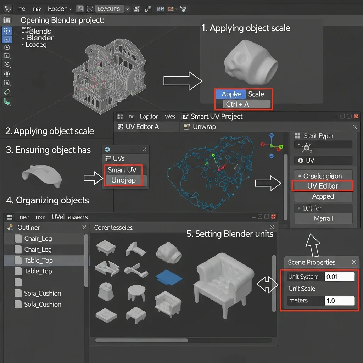The image size is (363, 363).
Task: Click the bottom green tool icon in left toolbar
Action: (x=7, y=102)
